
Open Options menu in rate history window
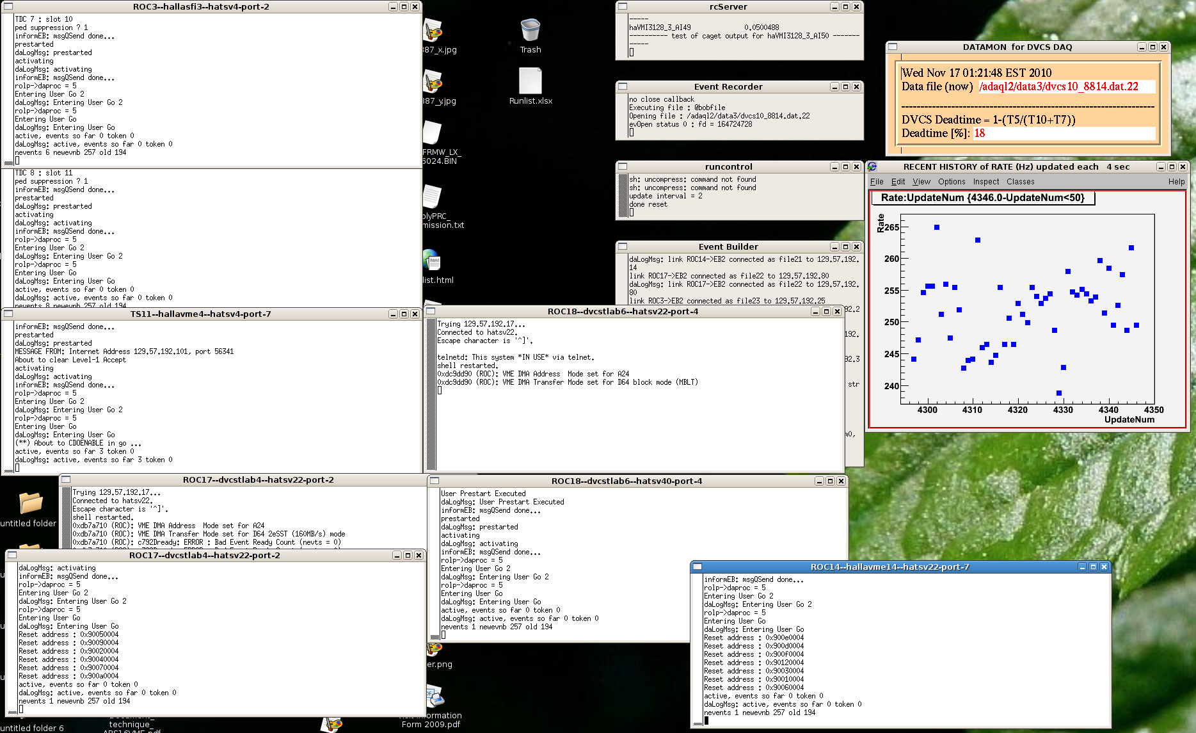[x=952, y=182]
